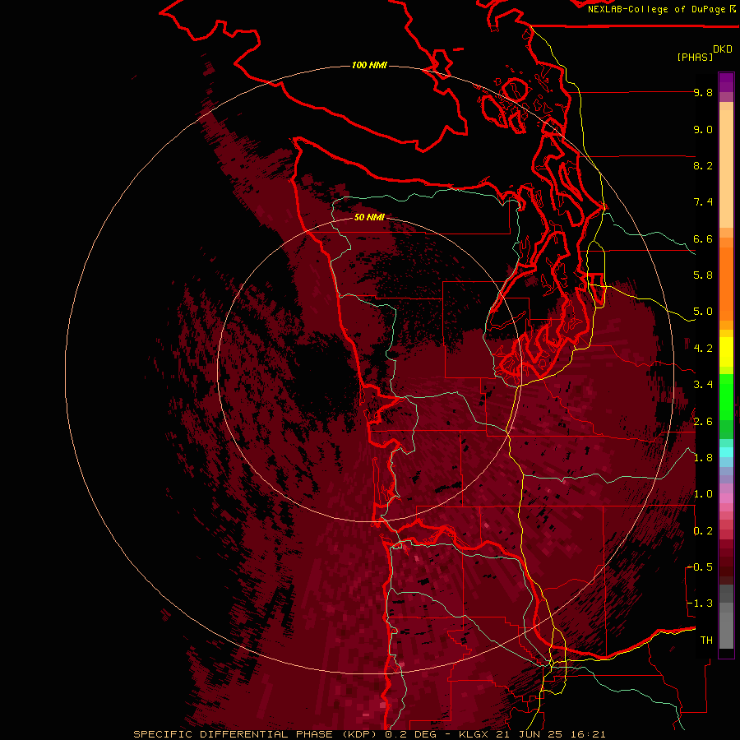Pick the purple band atop the color bar
Screen dimensions: 740x740
point(726,82)
